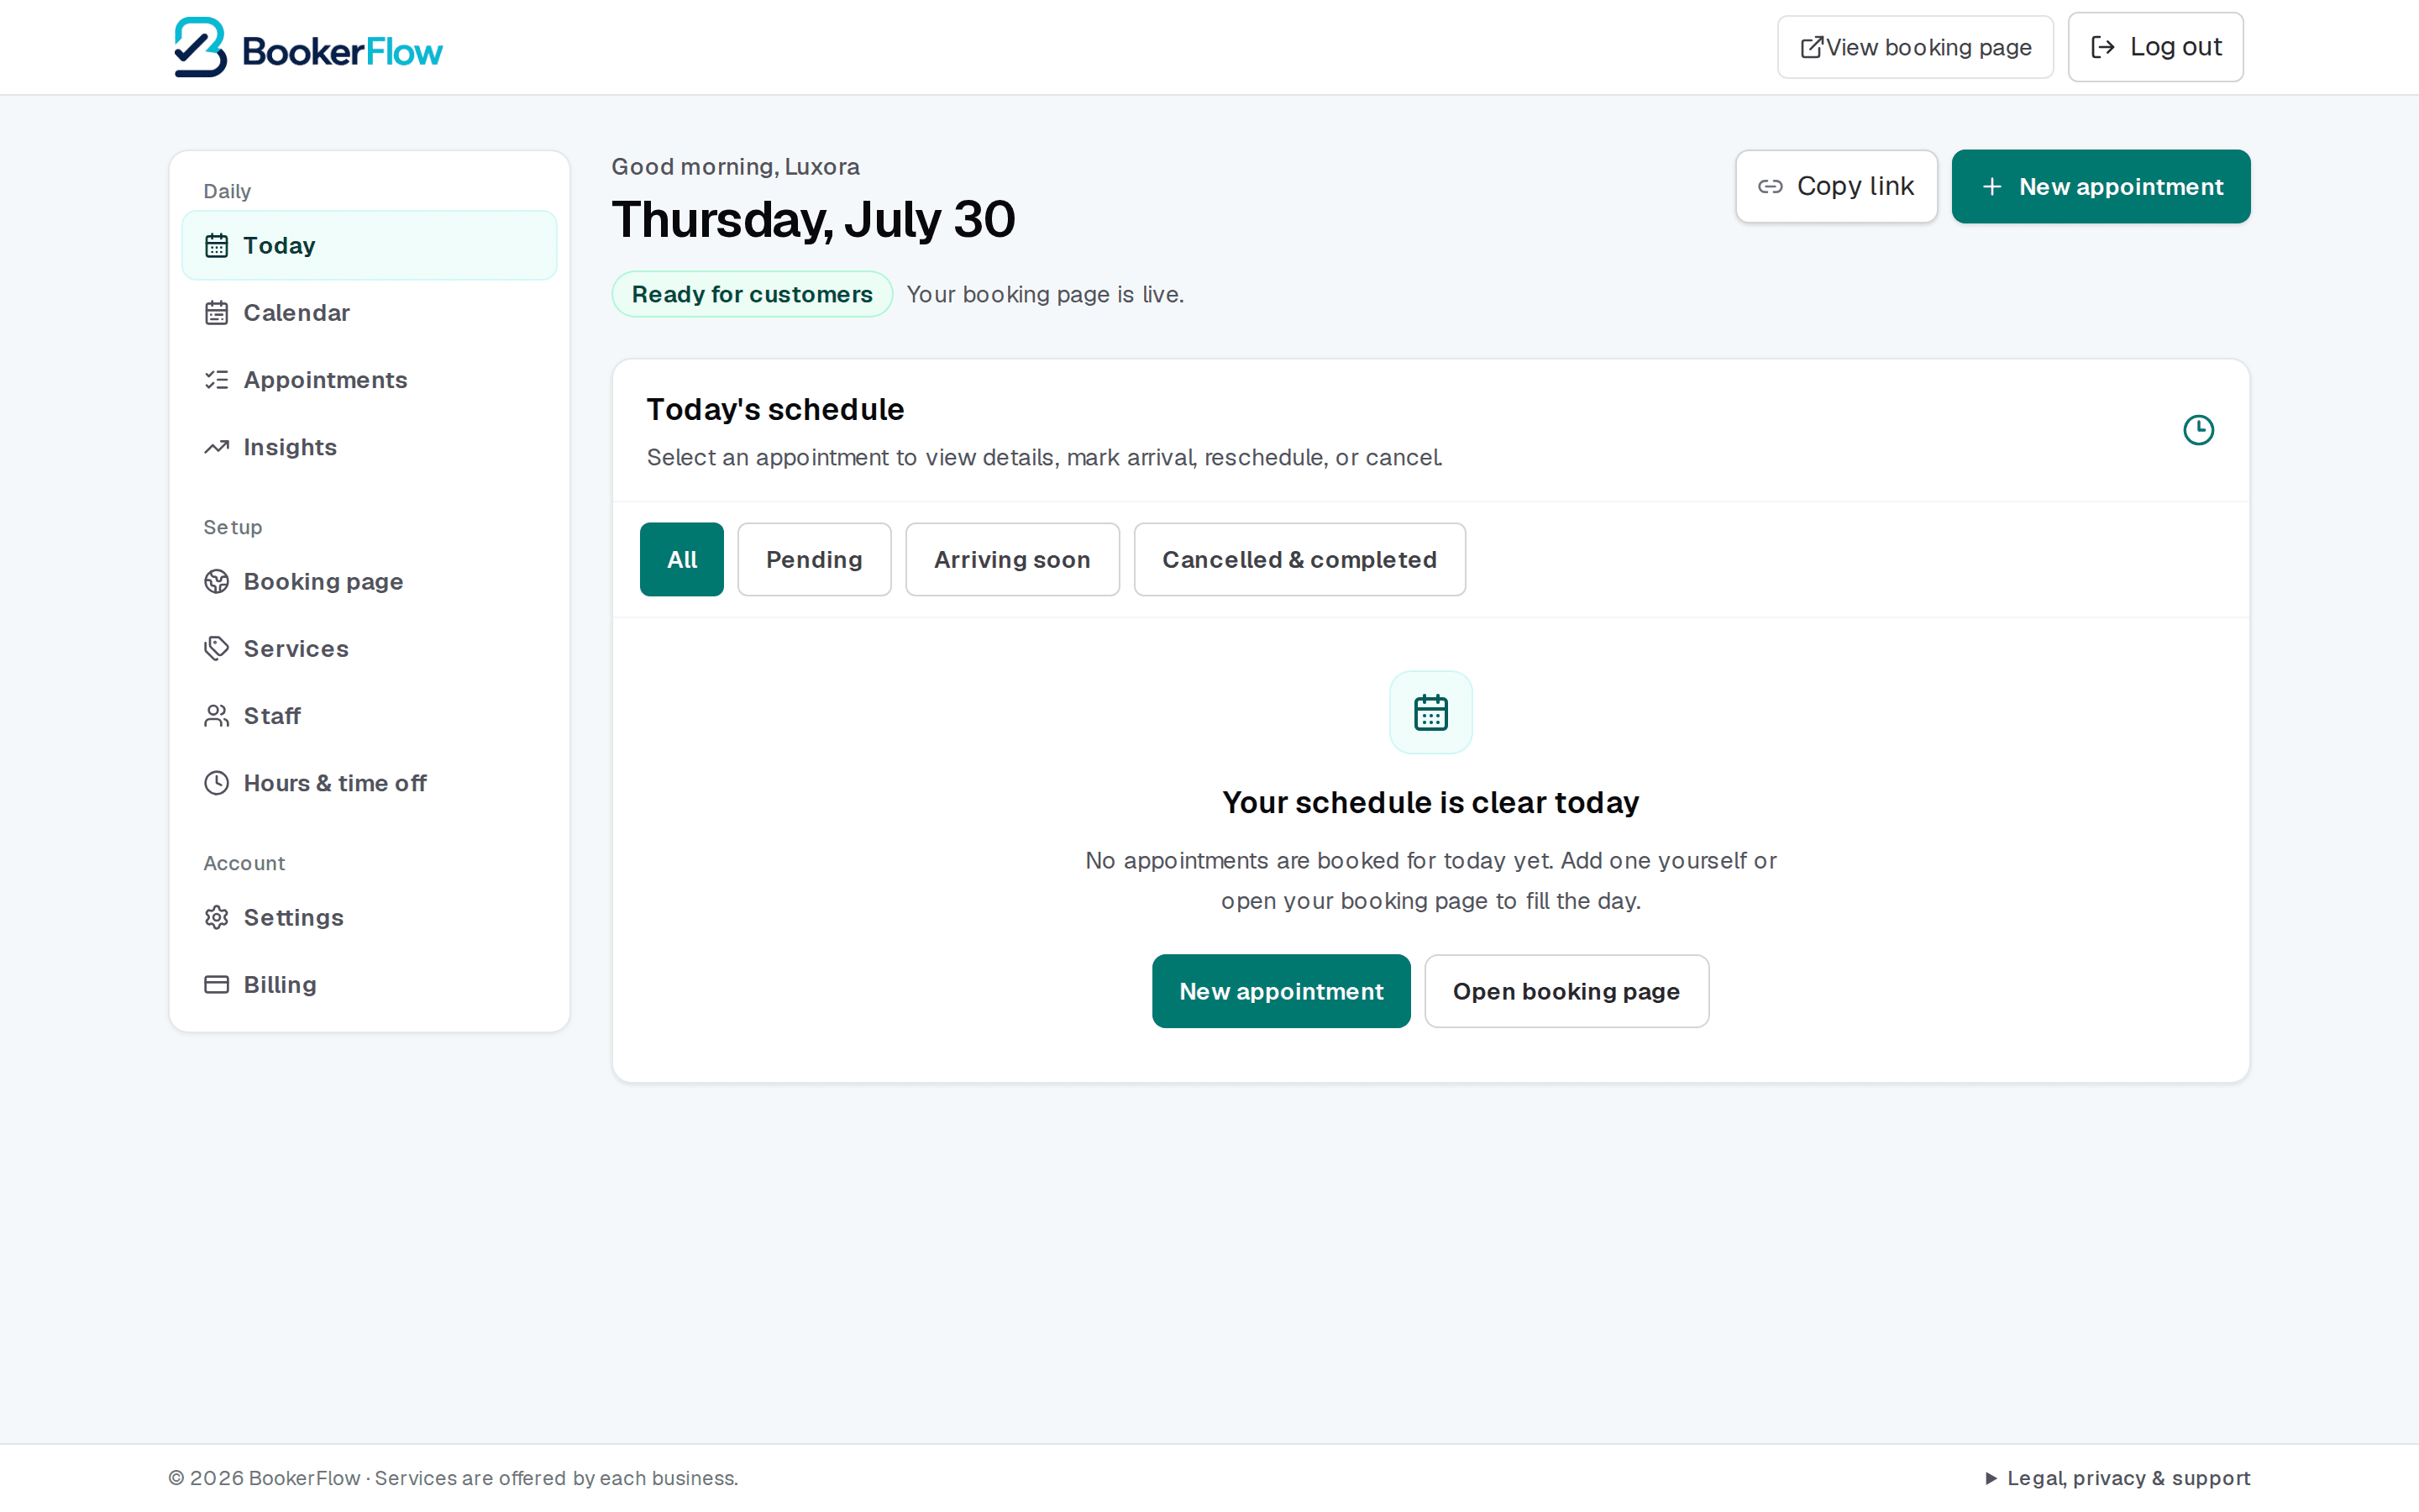Open Billing via the credit card icon
2419x1512 pixels.
[x=217, y=984]
